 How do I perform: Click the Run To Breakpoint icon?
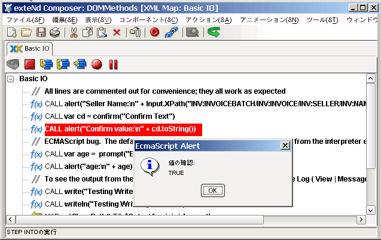tap(80, 64)
